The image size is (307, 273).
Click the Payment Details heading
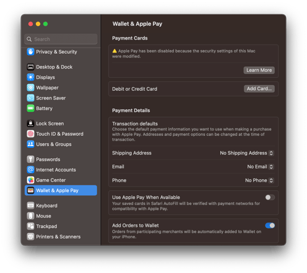click(131, 111)
